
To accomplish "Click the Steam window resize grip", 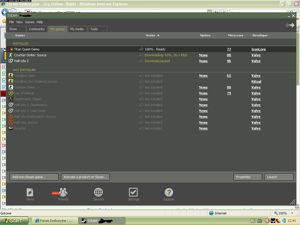I will 293,202.
